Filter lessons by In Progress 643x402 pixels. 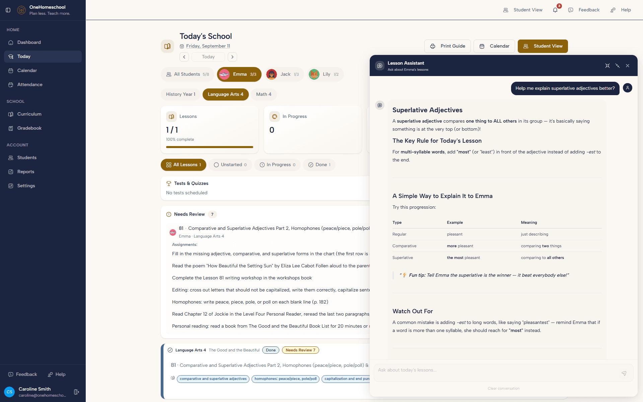pyautogui.click(x=278, y=165)
